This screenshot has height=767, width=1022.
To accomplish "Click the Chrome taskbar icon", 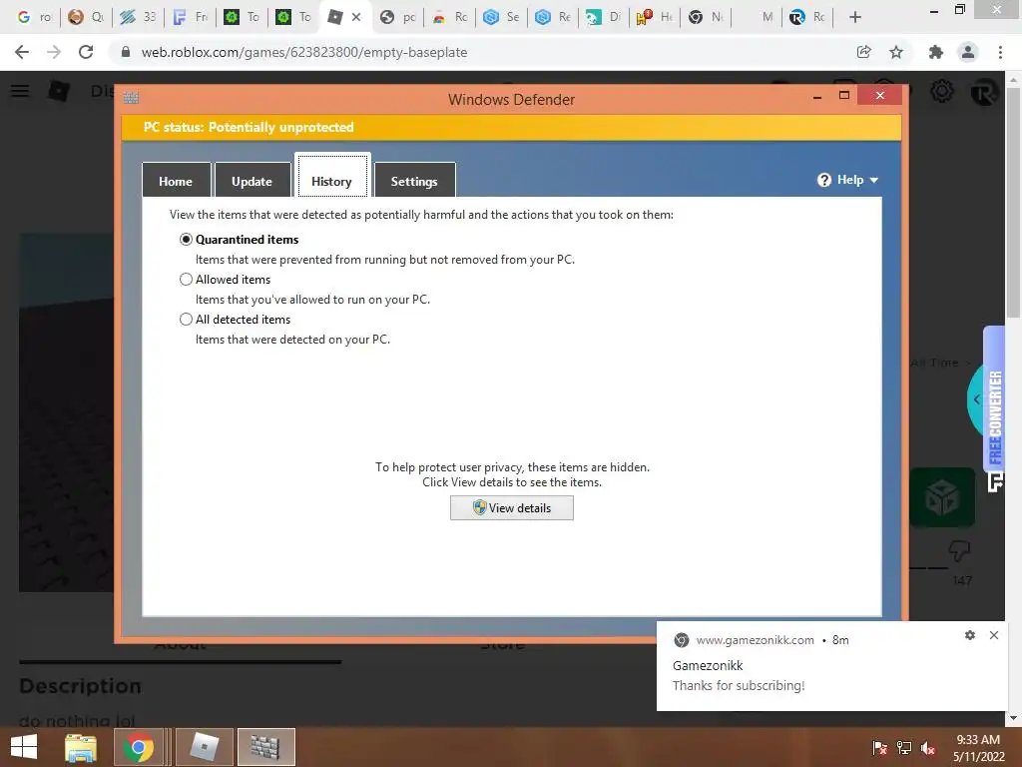I will click(138, 747).
